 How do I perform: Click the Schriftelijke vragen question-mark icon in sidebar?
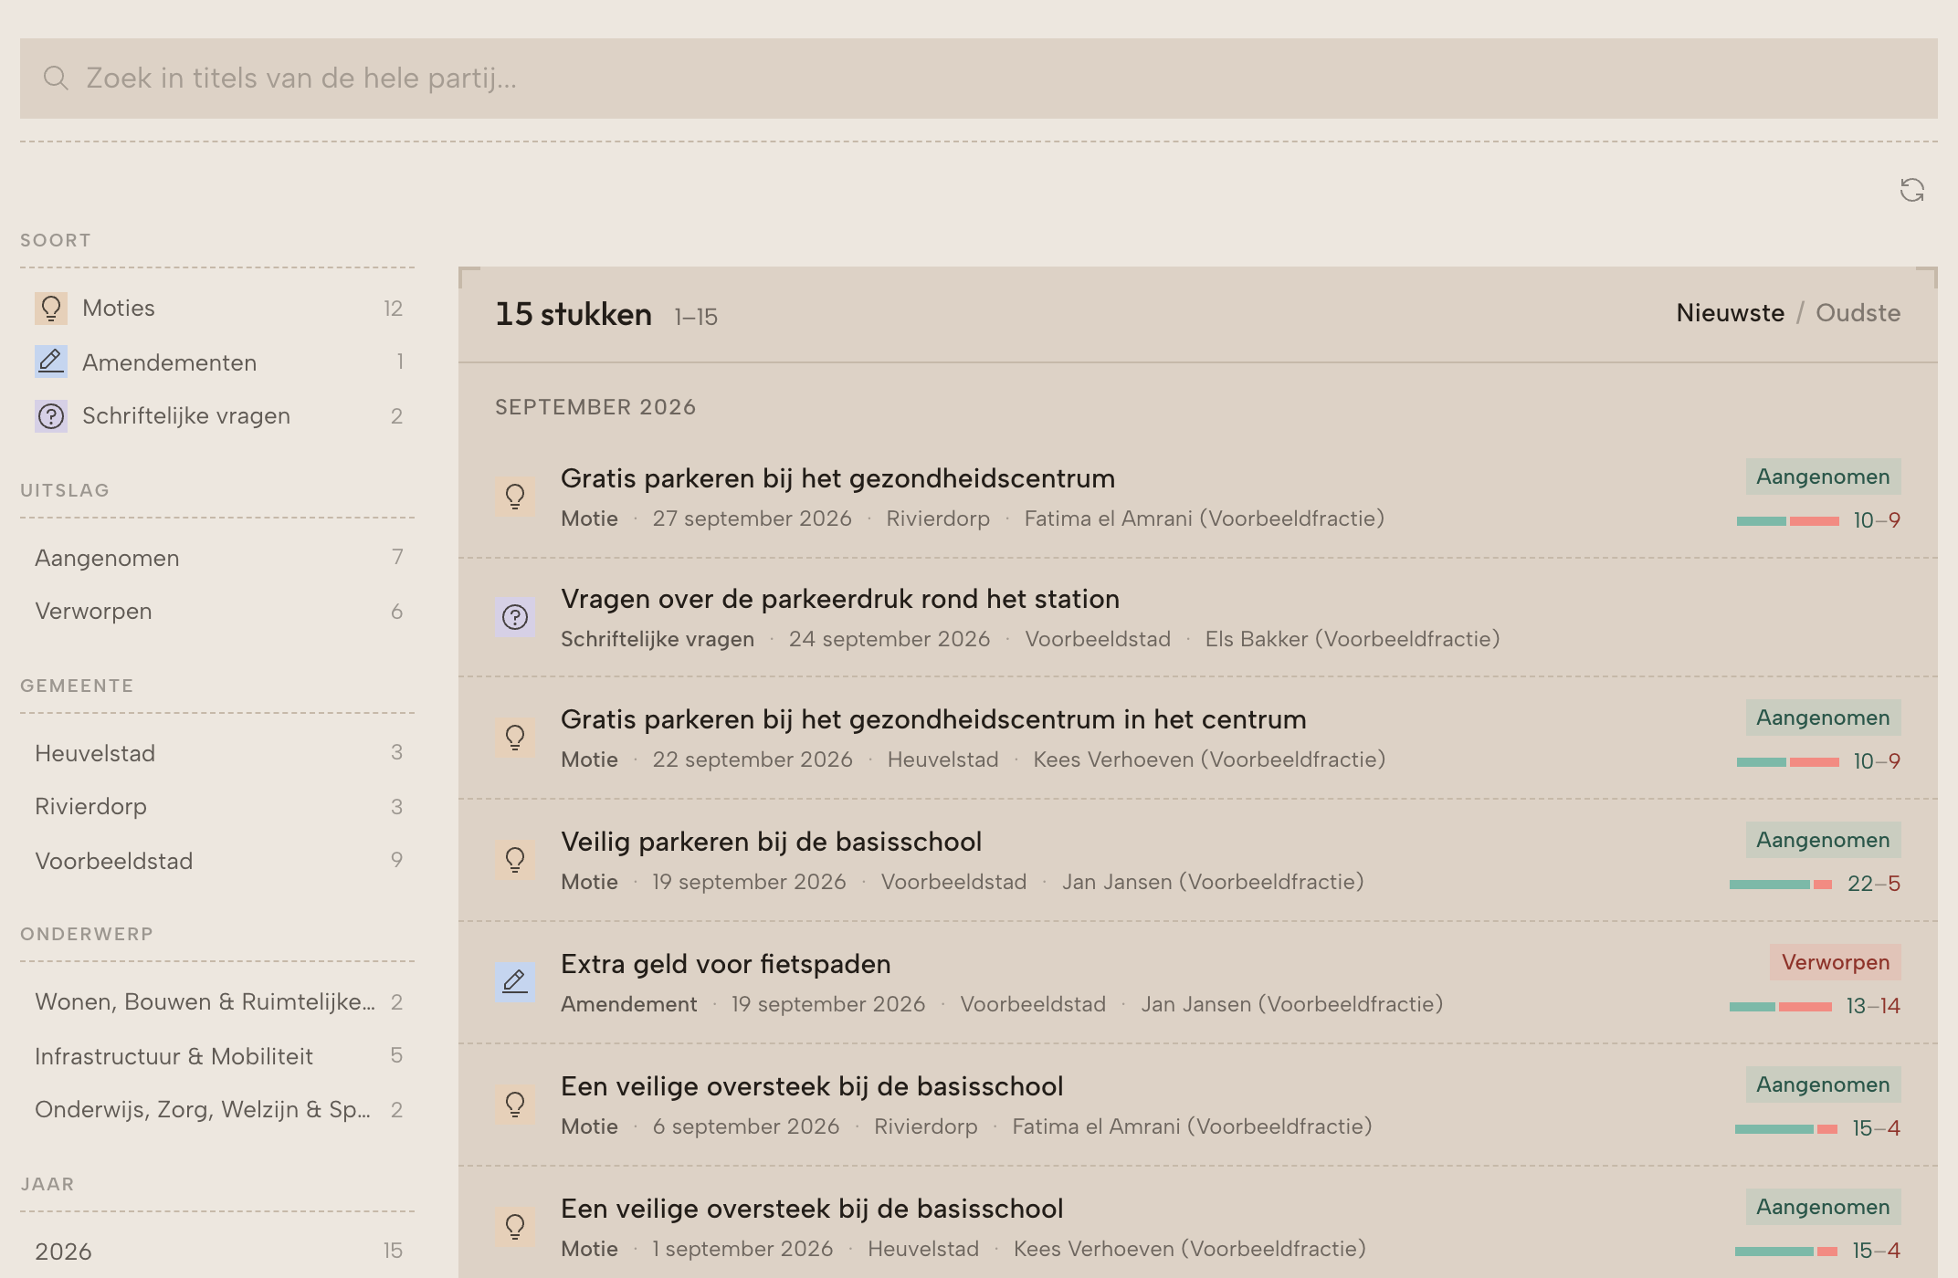point(51,416)
